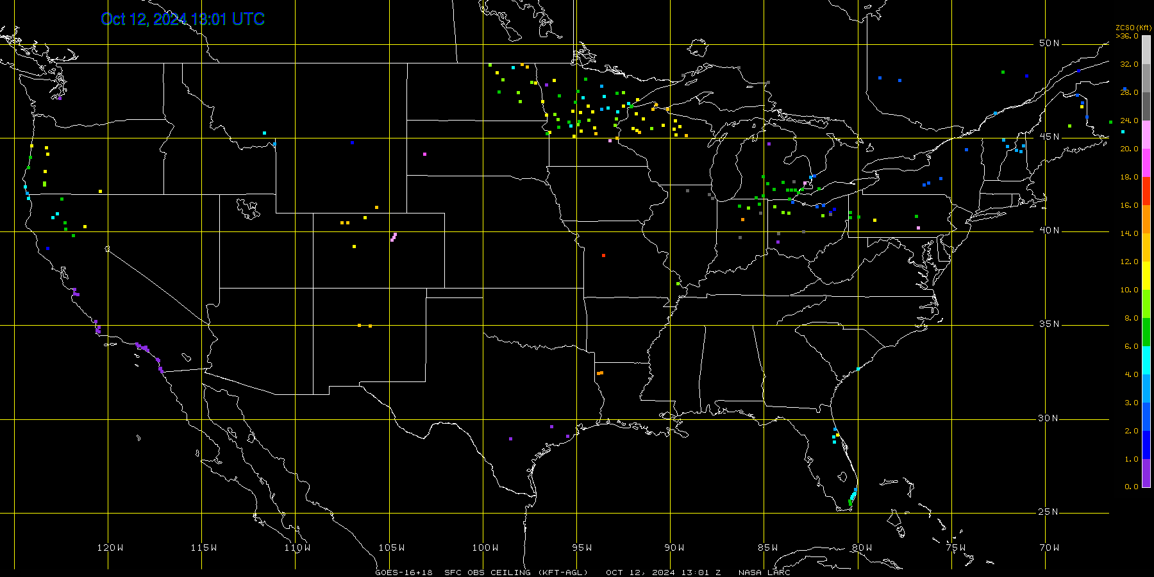Click the '12.0' legend value
The image size is (1154, 577).
pyautogui.click(x=1129, y=262)
